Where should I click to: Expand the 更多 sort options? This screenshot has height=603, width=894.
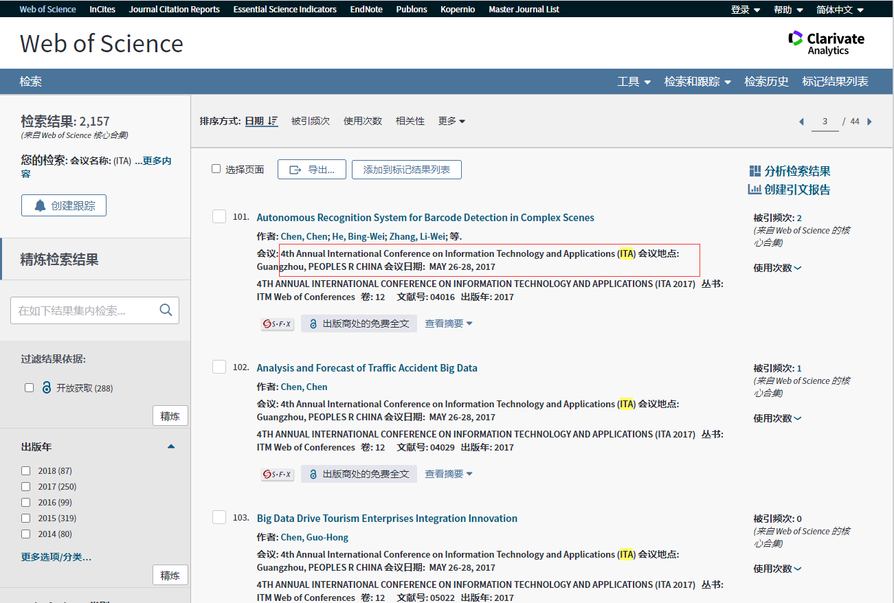point(451,121)
